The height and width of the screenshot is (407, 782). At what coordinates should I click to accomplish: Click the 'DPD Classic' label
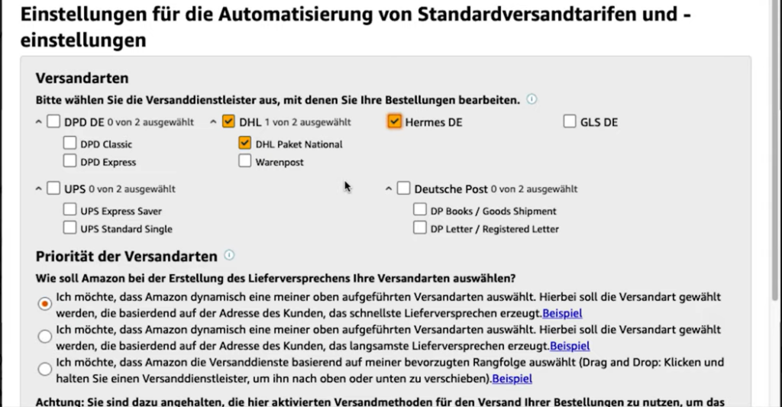tap(106, 144)
